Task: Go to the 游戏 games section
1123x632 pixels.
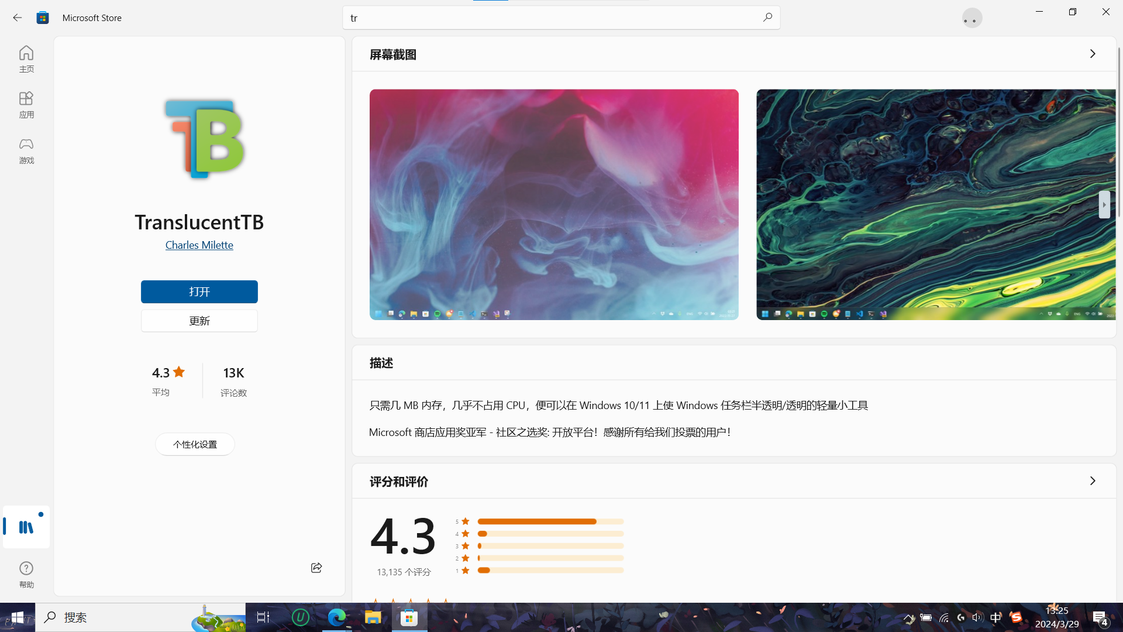Action: [26, 150]
